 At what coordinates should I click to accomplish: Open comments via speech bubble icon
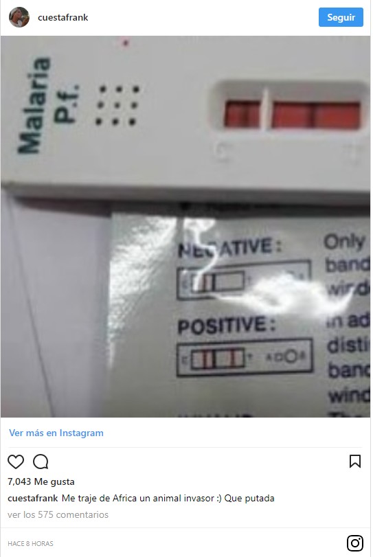(41, 462)
